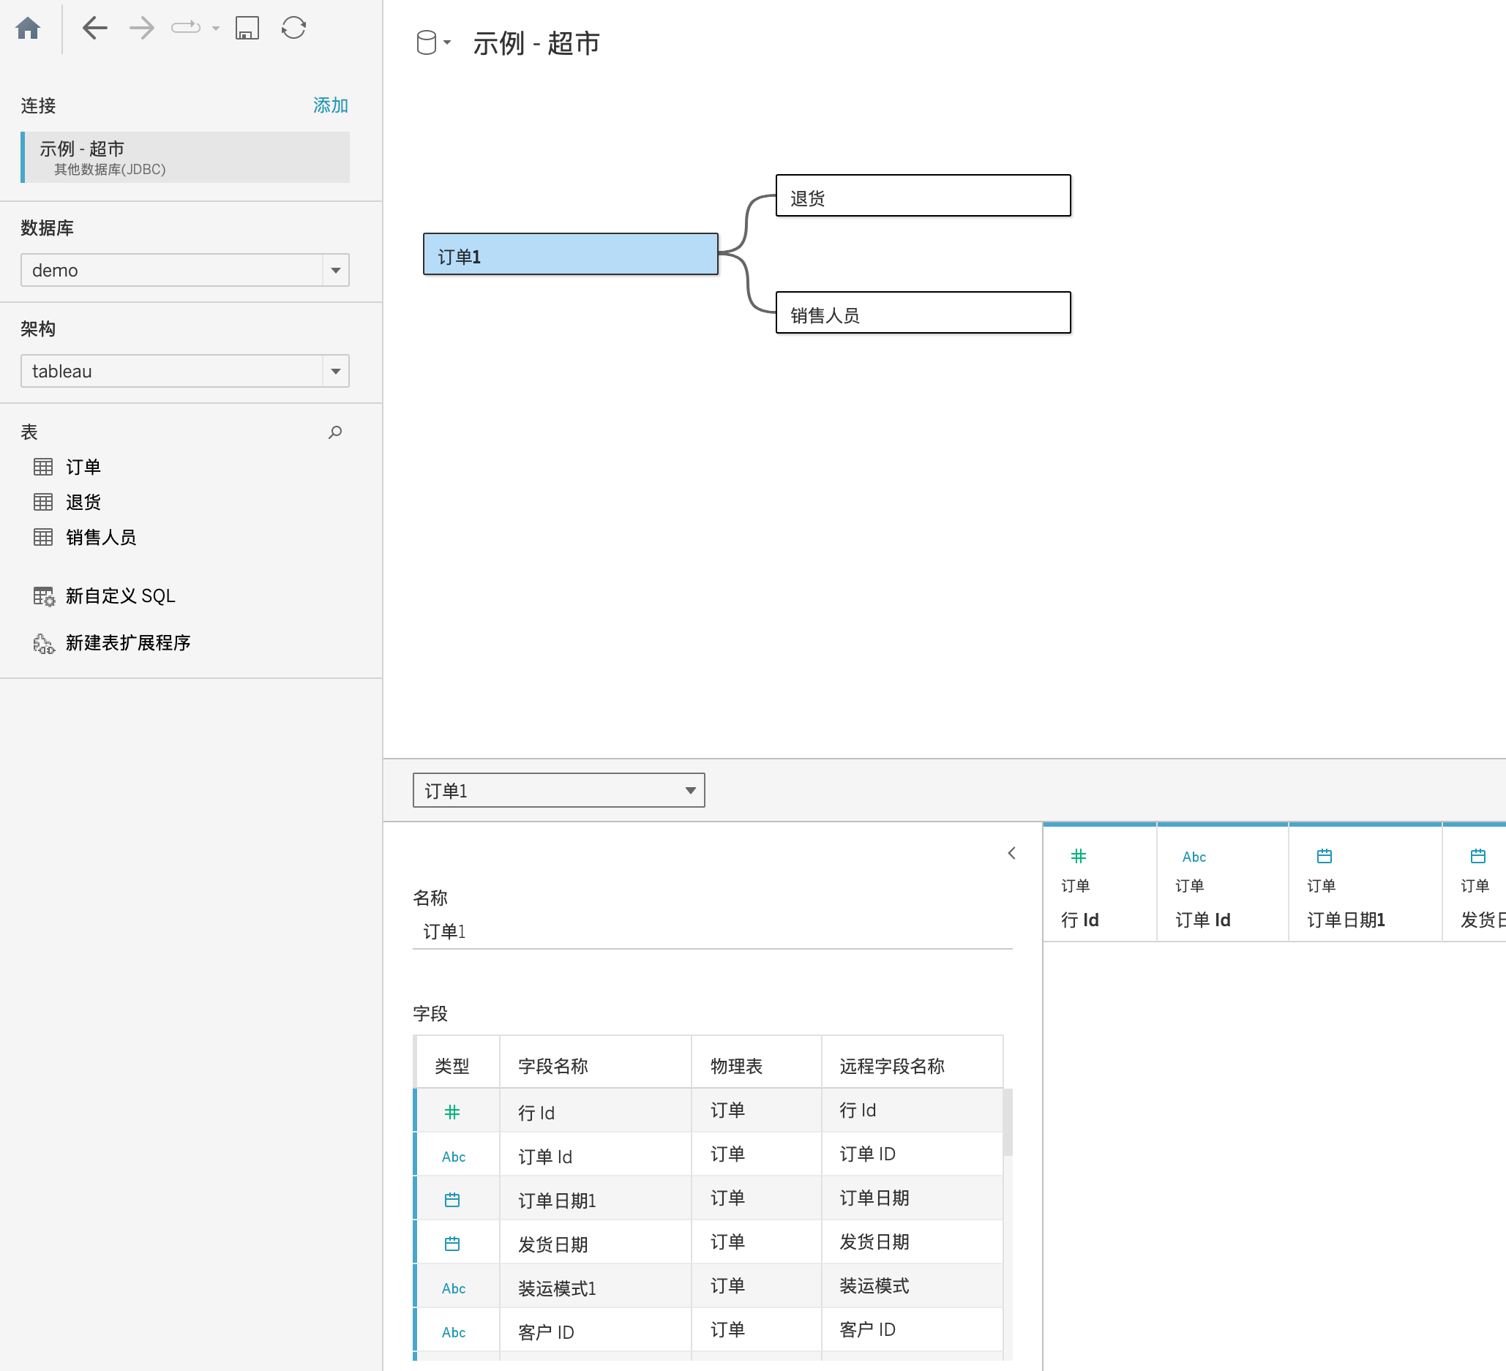Image resolution: width=1506 pixels, height=1371 pixels.
Task: Click the number type icon for 行 Id row
Action: 452,1112
